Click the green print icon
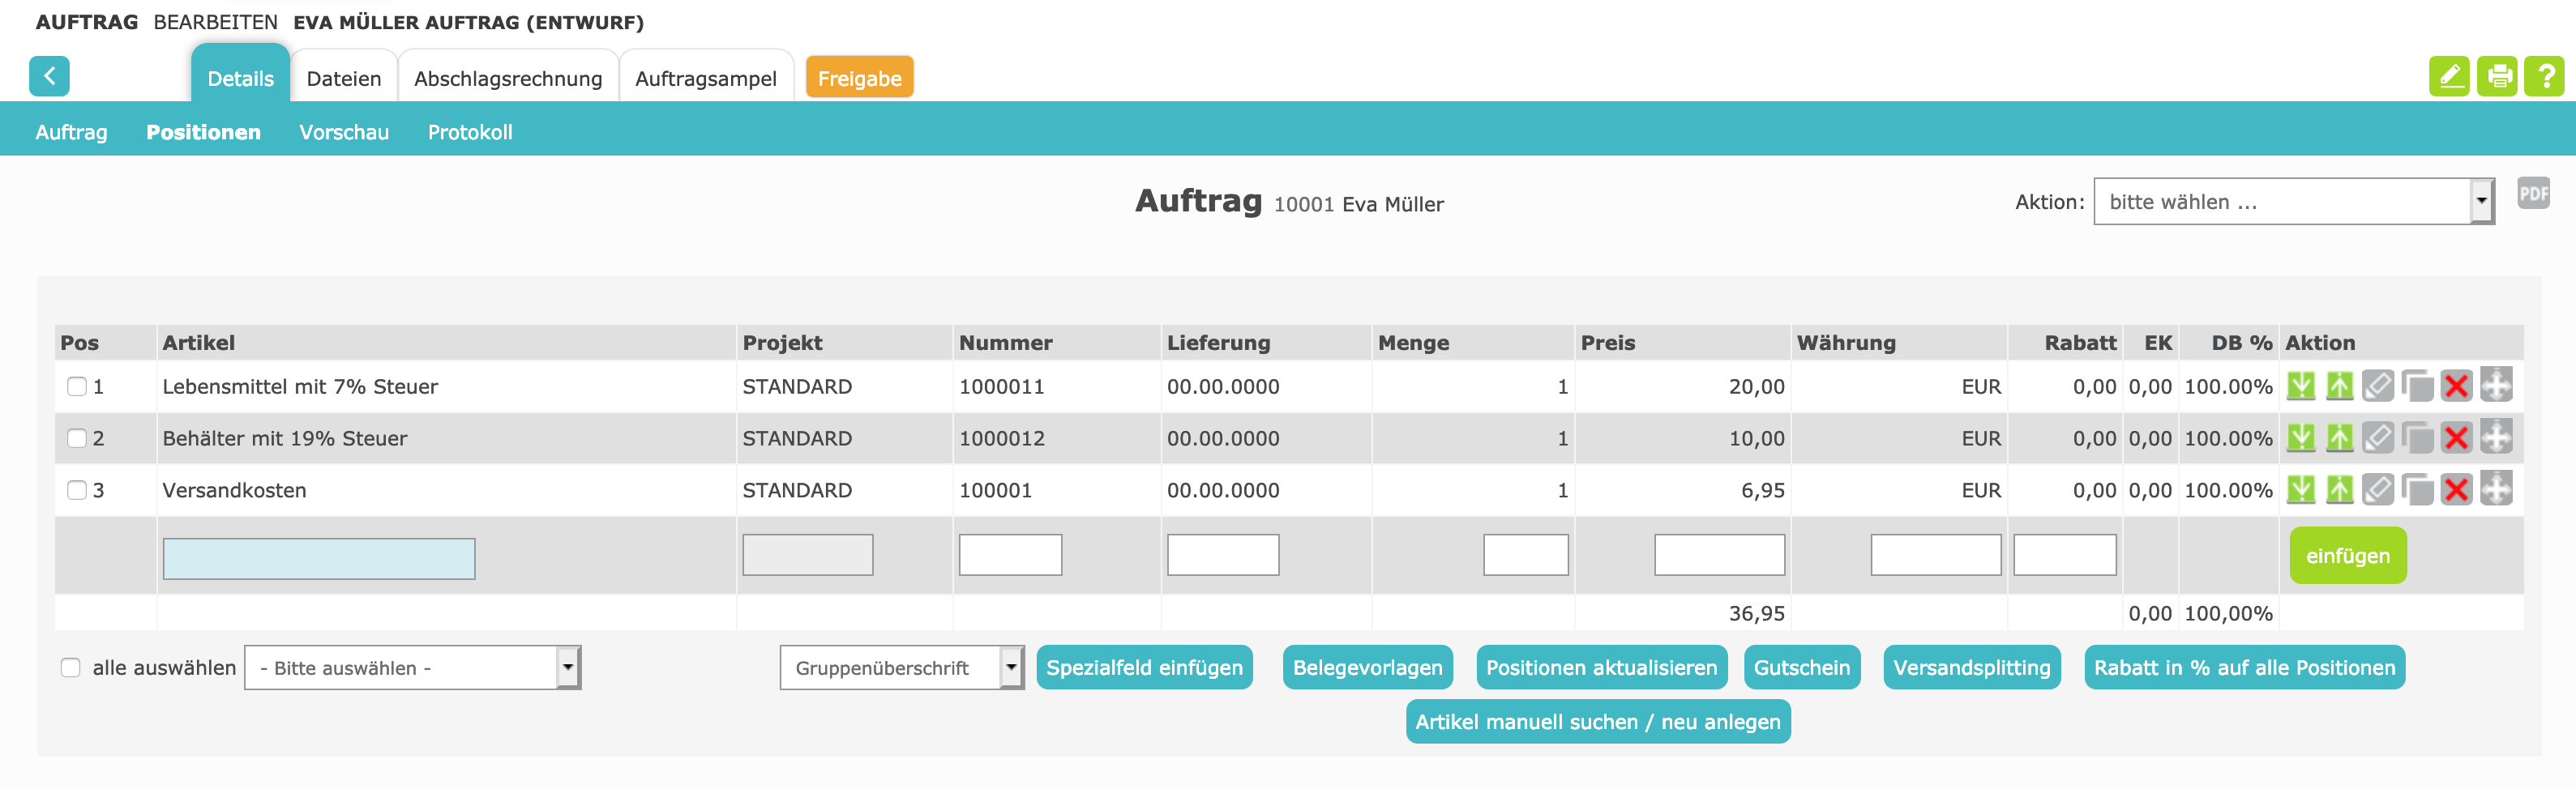Image resolution: width=2576 pixels, height=789 pixels. pos(2497,76)
